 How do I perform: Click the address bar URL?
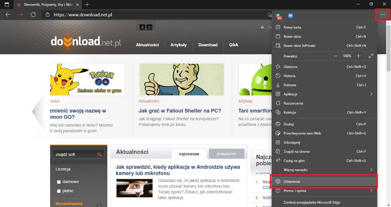(x=83, y=15)
